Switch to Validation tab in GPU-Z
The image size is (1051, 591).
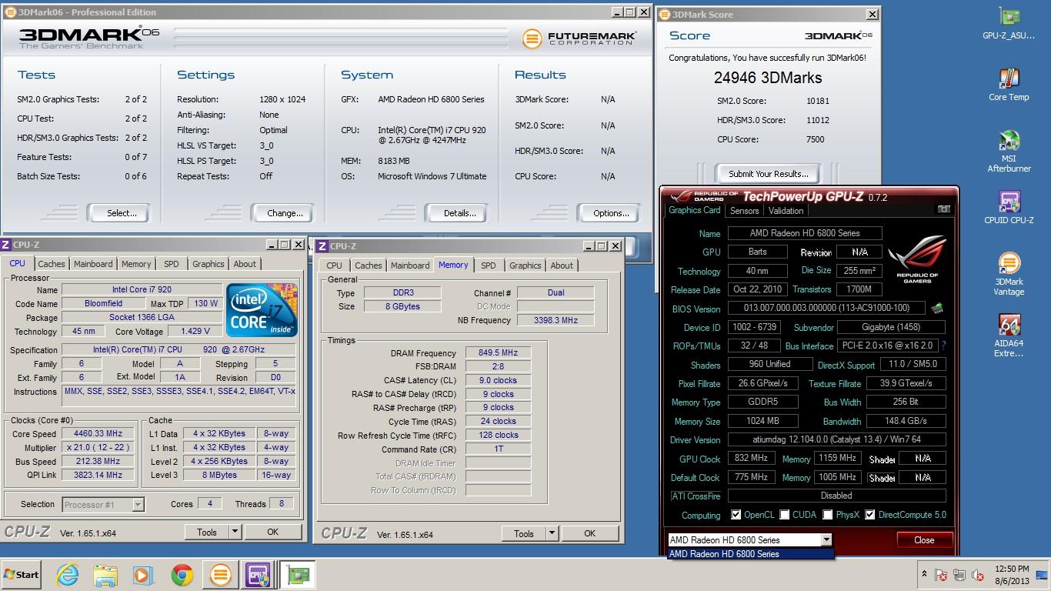(786, 210)
